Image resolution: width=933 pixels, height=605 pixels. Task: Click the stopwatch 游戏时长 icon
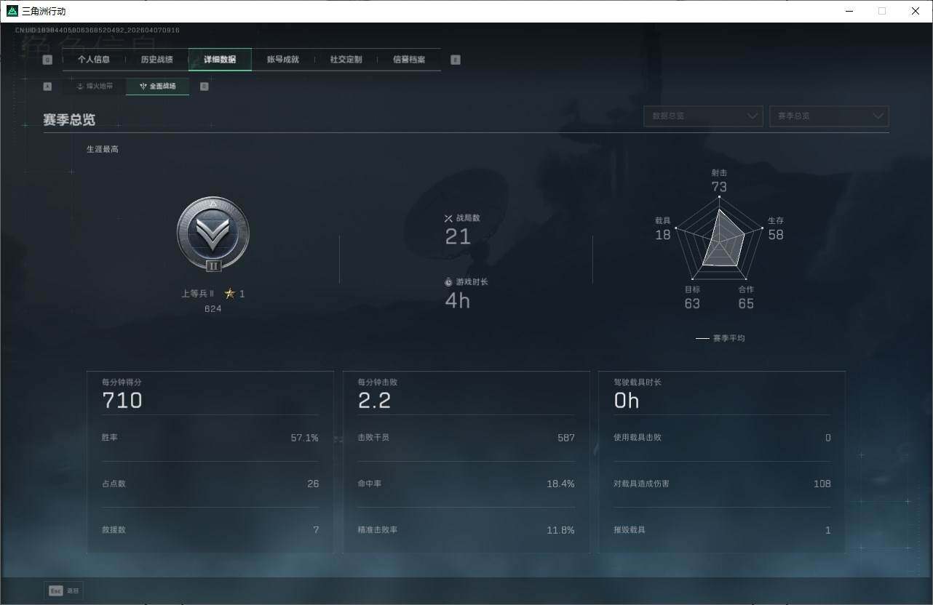448,282
